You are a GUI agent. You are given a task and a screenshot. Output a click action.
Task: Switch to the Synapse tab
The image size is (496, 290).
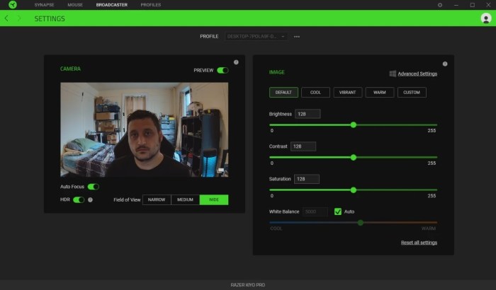[44, 5]
